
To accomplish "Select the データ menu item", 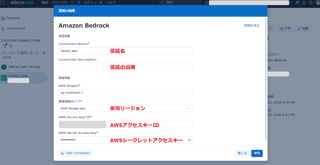I will 76,3.
